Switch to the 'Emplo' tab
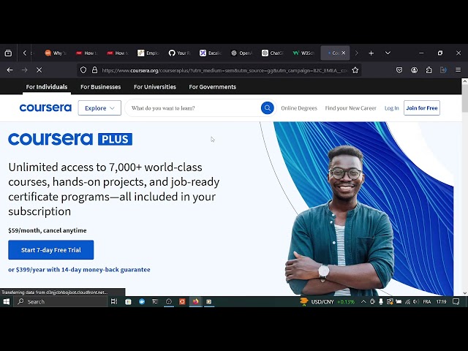The image size is (468, 351). coord(148,53)
